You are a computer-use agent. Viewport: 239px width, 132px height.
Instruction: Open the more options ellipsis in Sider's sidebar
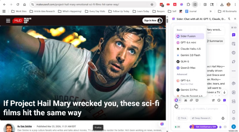pos(234,71)
